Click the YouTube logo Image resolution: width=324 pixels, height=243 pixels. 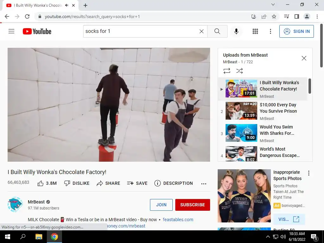tap(37, 31)
